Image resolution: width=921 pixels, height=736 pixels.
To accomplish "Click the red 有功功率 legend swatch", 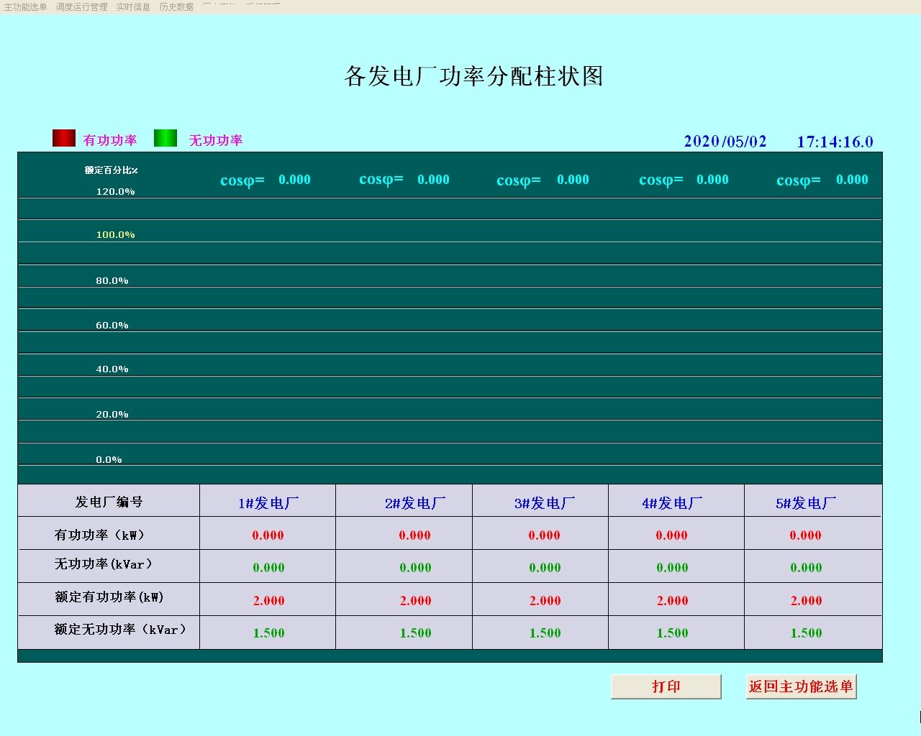I will pyautogui.click(x=64, y=138).
